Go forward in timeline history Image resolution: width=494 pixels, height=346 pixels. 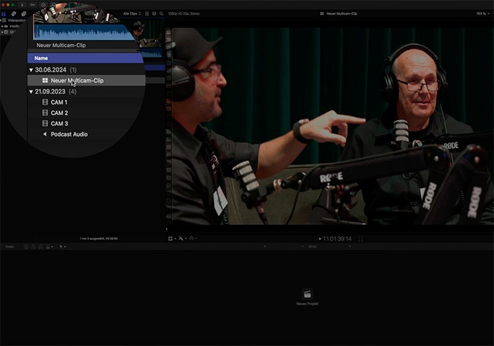coord(349,246)
